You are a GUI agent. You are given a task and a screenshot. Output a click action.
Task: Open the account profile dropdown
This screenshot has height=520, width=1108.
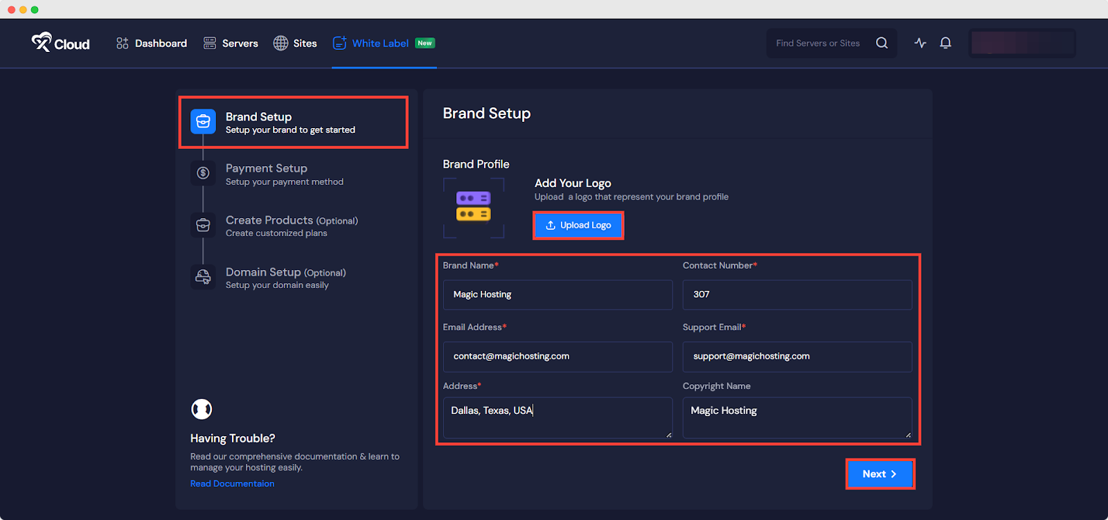[1021, 43]
